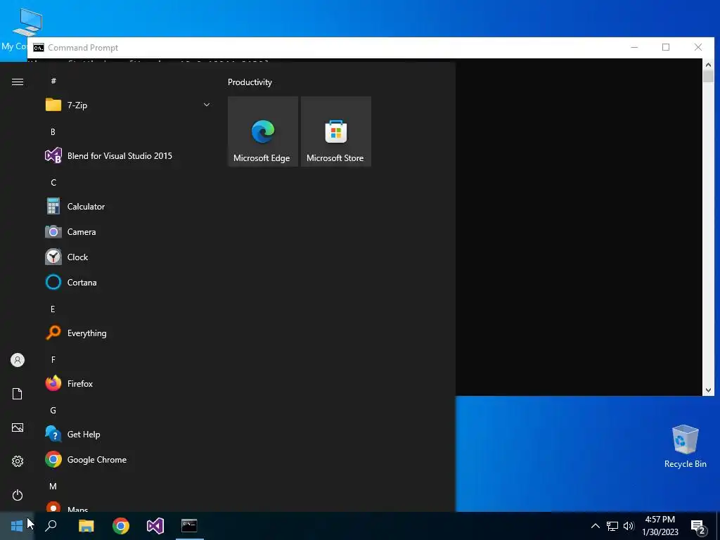Click the B letter header
This screenshot has width=720, height=540.
coord(53,131)
